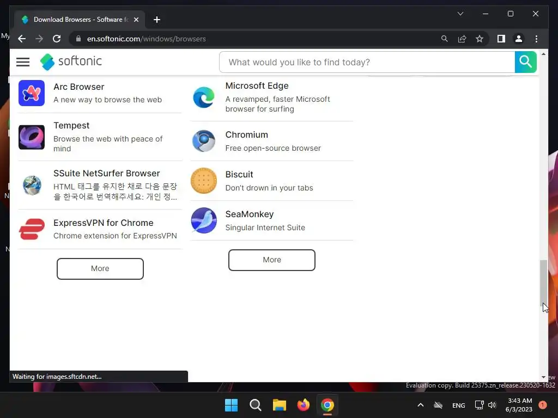Click the More button under SeaMonkey

[x=272, y=260]
